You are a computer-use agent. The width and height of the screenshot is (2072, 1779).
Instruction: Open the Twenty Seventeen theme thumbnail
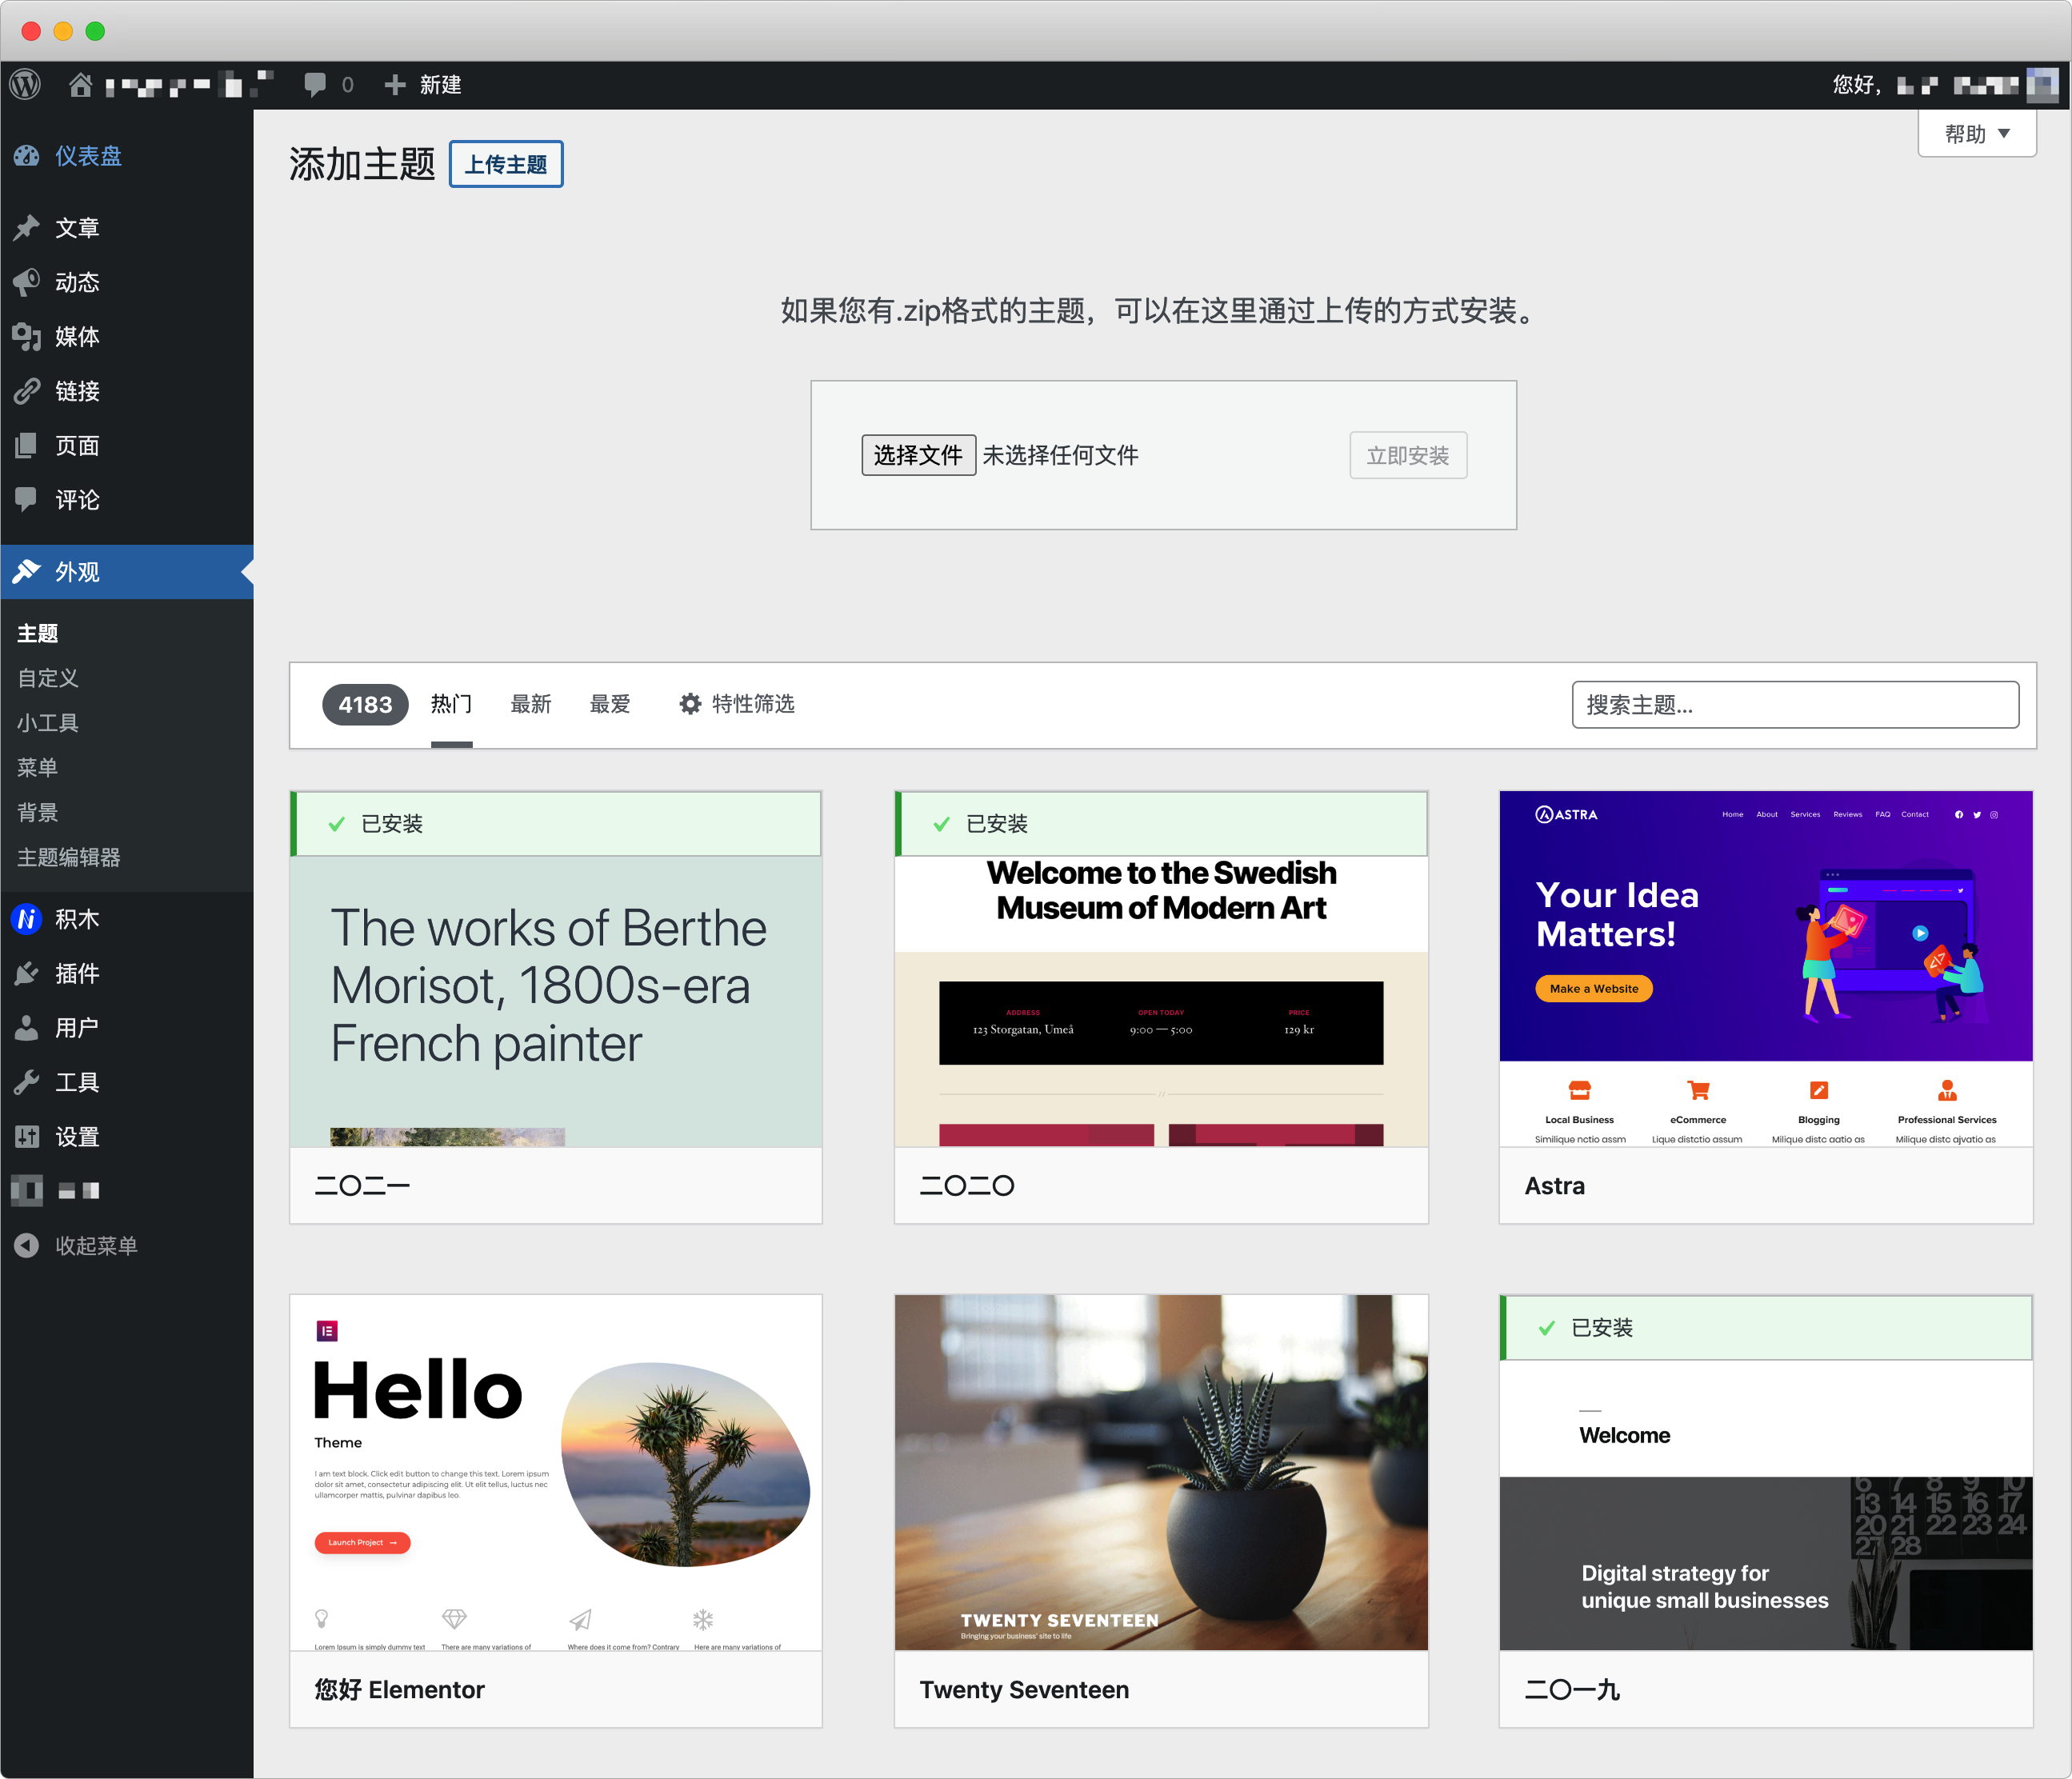pos(1161,1473)
